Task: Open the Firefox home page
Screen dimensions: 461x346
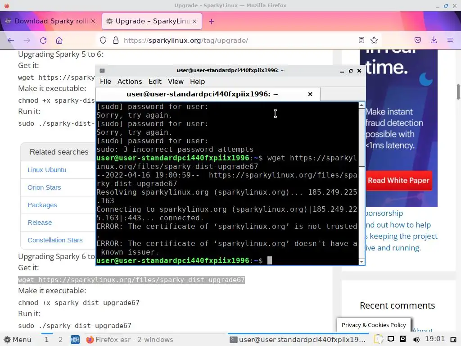Action: click(59, 40)
